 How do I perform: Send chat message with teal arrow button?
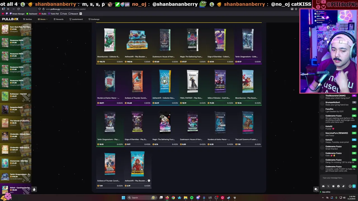pyautogui.click(x=354, y=186)
